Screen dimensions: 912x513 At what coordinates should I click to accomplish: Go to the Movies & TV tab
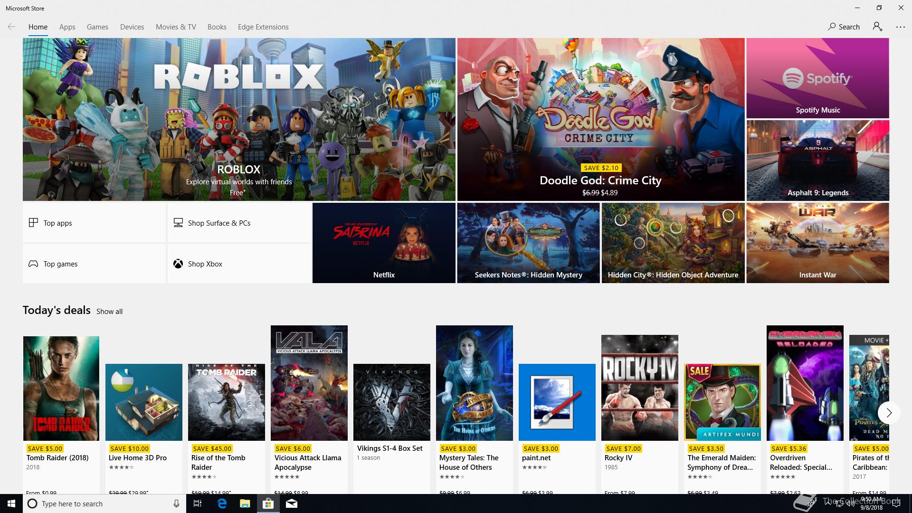(176, 27)
